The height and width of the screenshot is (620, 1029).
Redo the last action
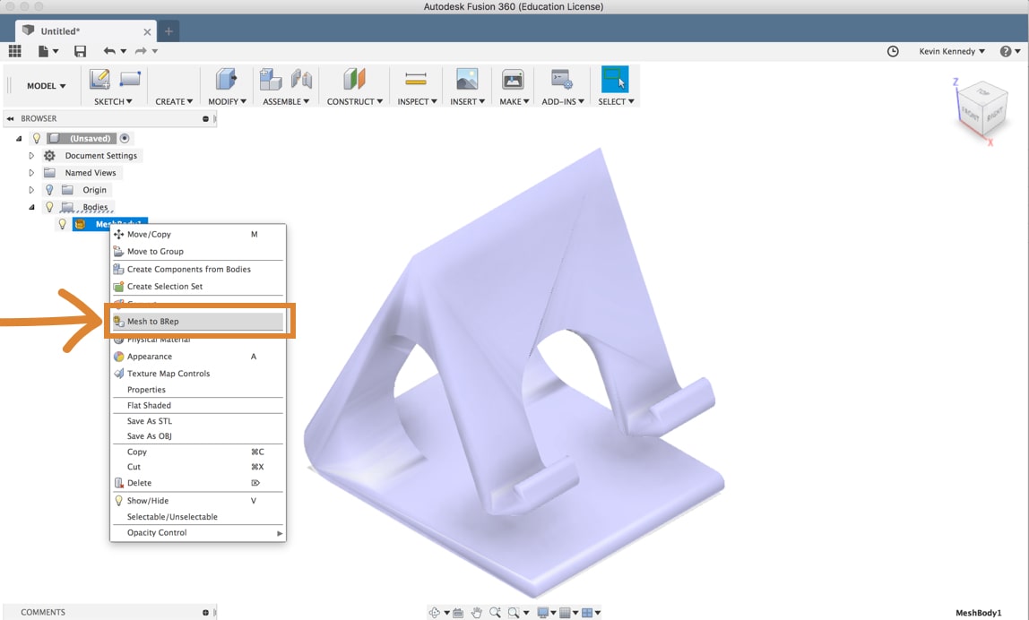[141, 51]
